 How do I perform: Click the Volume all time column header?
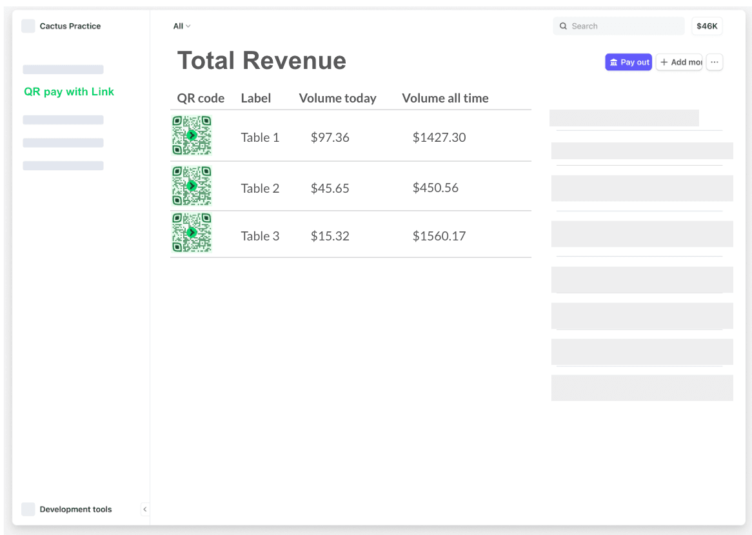click(445, 98)
